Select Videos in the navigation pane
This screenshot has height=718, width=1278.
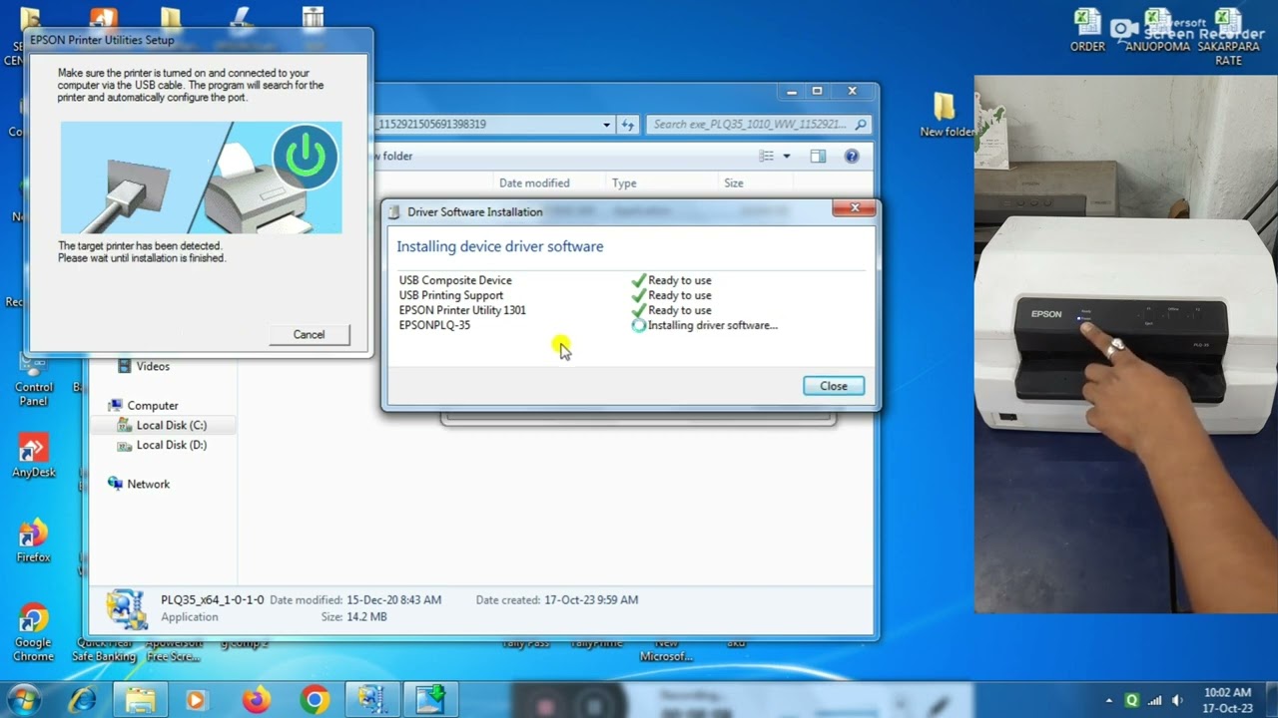tap(153, 366)
